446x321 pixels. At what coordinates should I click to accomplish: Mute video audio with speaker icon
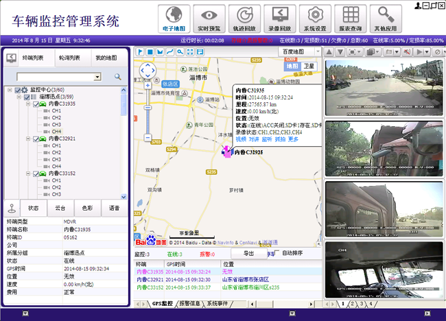(x=408, y=51)
